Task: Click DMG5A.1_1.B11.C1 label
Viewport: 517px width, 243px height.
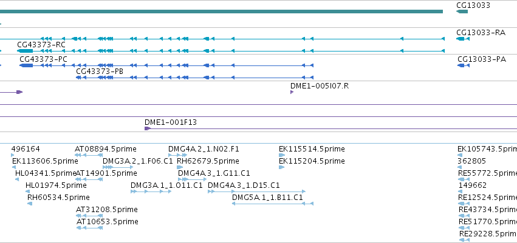Action: [267, 198]
